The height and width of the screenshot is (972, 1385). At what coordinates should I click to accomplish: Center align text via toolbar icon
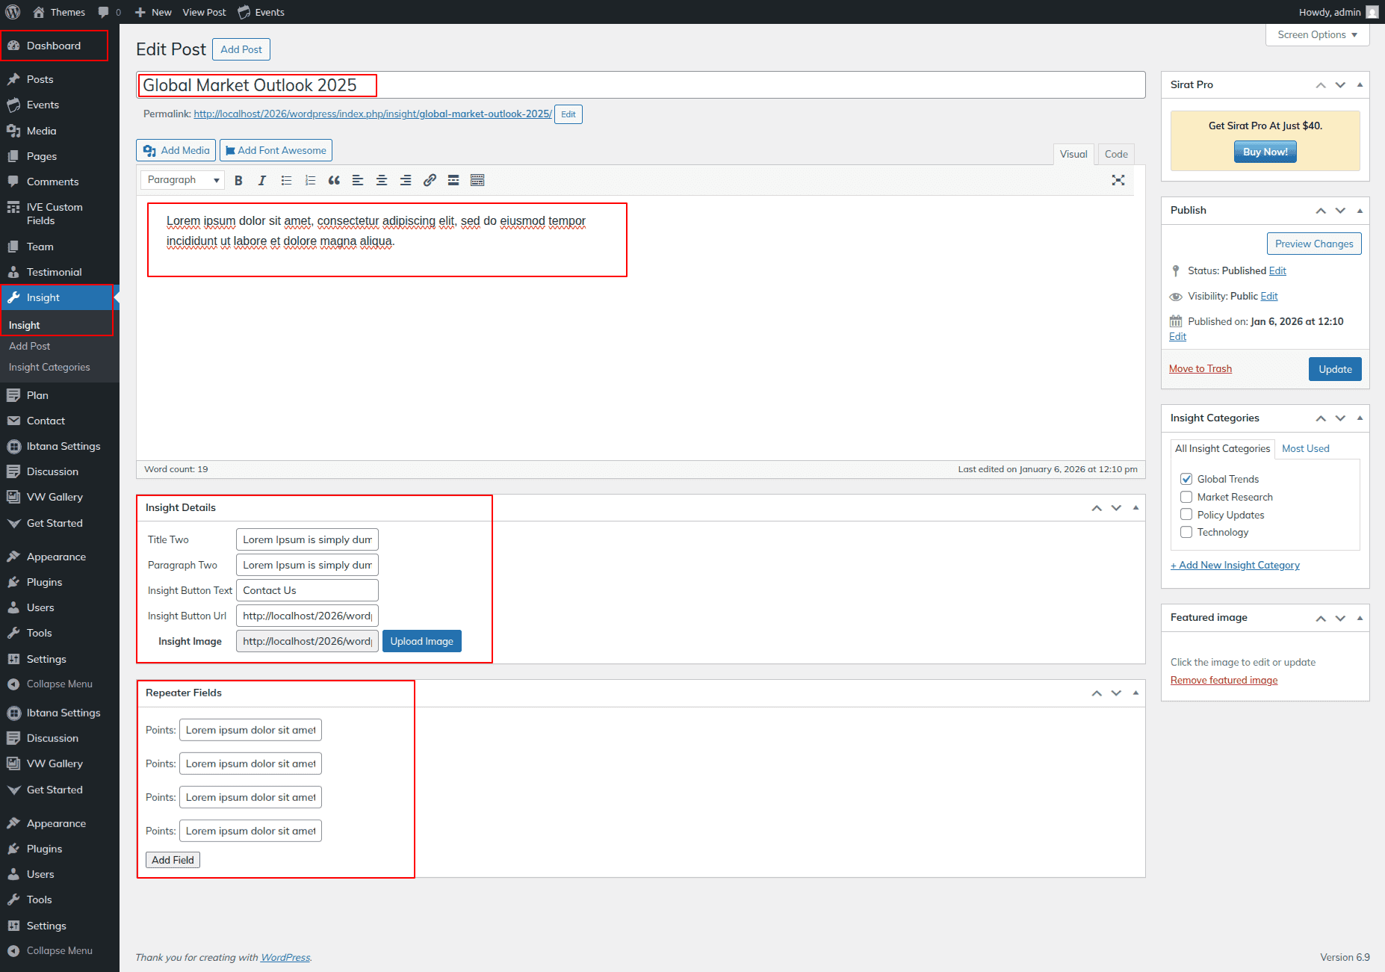382,180
